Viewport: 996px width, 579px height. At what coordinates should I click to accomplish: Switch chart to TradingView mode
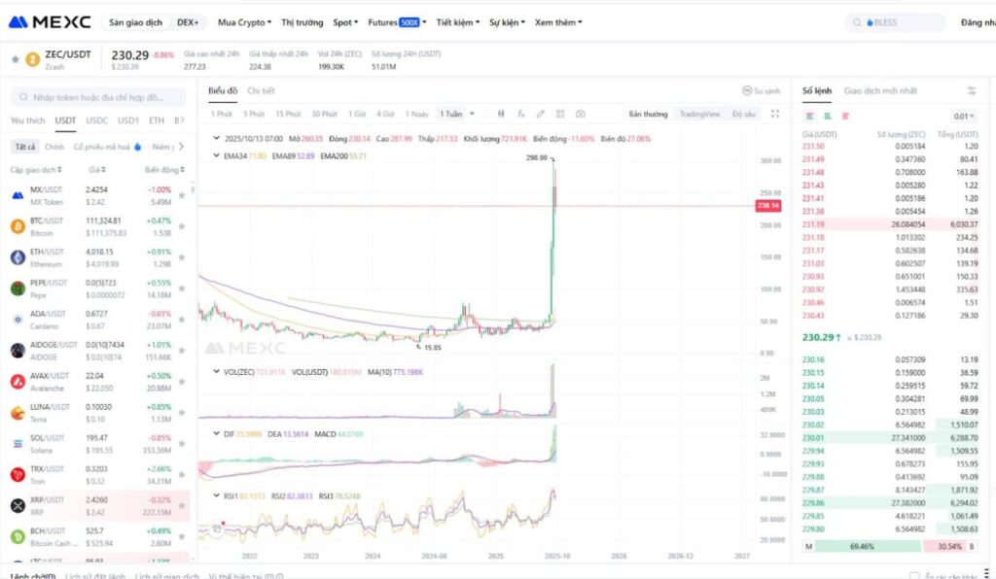[699, 114]
